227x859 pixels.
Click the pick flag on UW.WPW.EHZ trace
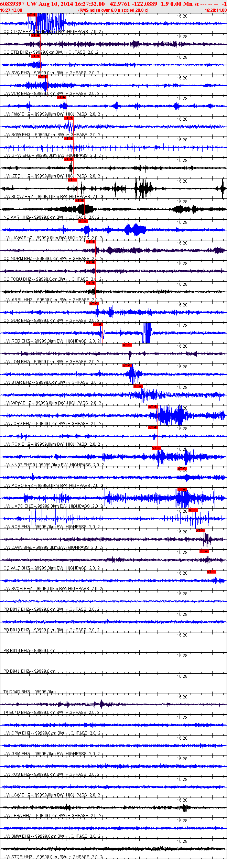138,386
